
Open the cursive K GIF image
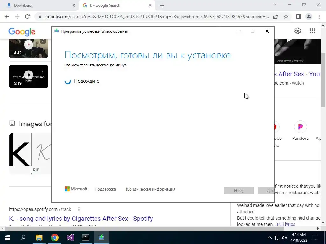[x=42, y=153]
